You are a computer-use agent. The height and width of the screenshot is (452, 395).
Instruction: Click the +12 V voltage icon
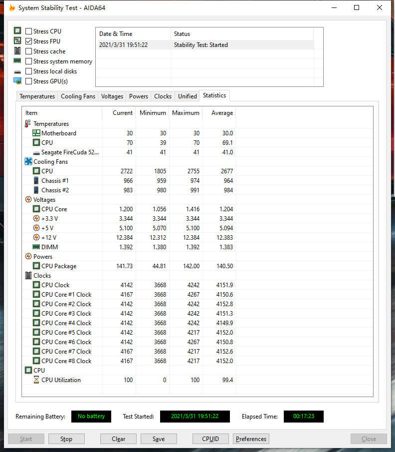(36, 237)
